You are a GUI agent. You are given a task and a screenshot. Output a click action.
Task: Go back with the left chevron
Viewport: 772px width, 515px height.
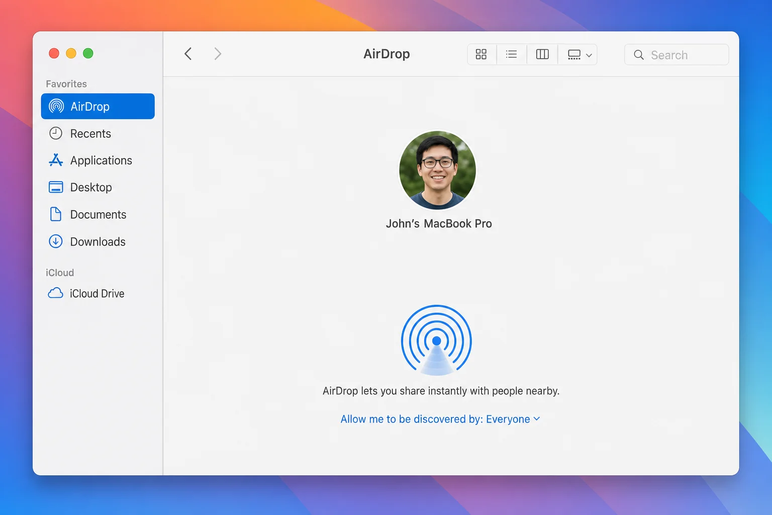tap(188, 54)
